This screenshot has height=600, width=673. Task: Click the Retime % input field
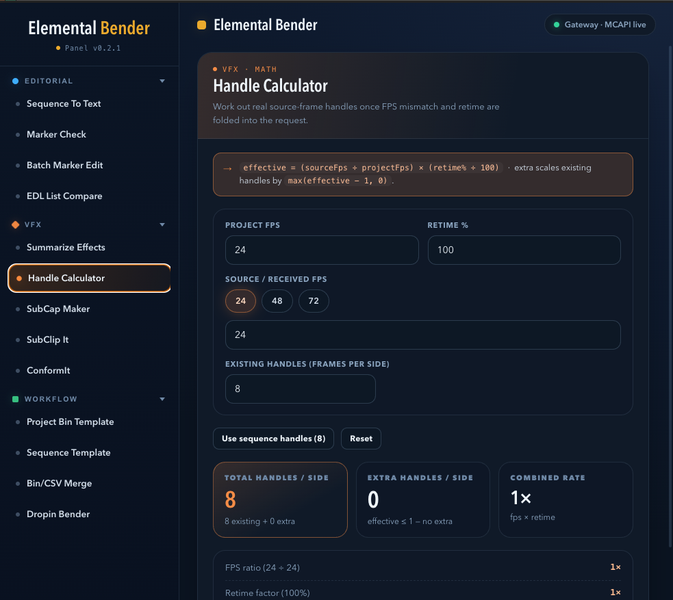pos(524,250)
